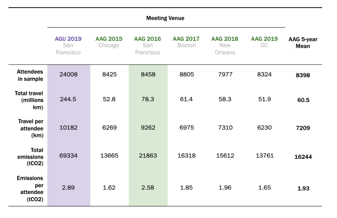The height and width of the screenshot is (218, 337).
Task: Select the Attendees in sample row label
Action: [x=30, y=75]
